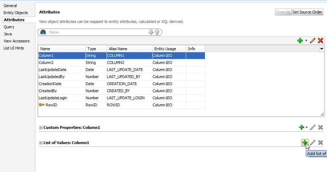The image size is (327, 172).
Task: Select the LastUpdateLogin attribute row
Action: coord(122,98)
